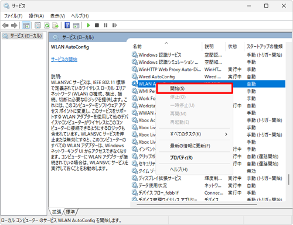Sort by スタートアップの種類 column header
Screen dimensions: 293x225
pos(265,46)
